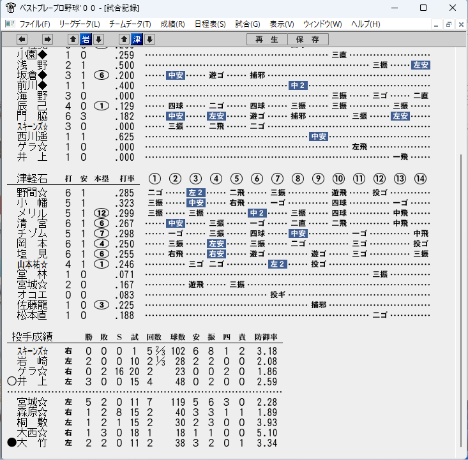Click the vertical scrollbar thumb
The image size is (468, 460).
461,300
